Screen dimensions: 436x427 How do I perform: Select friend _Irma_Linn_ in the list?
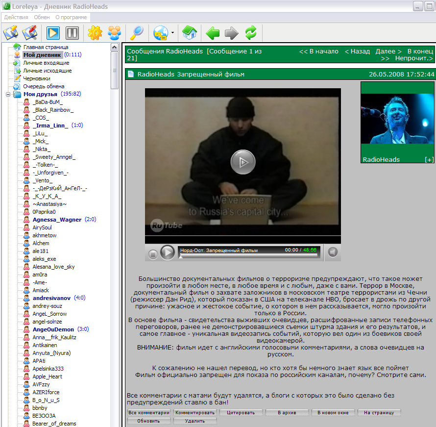tap(50, 126)
